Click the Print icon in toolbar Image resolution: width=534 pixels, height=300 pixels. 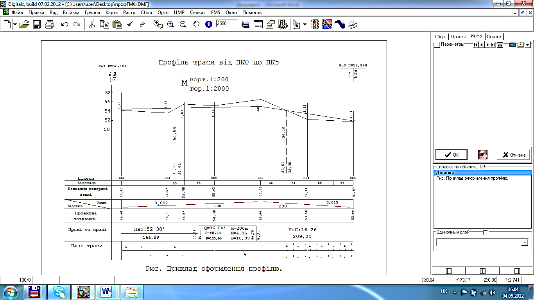49,24
